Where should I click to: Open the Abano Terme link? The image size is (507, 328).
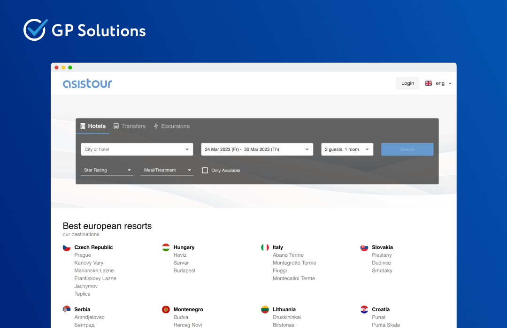[x=288, y=255]
